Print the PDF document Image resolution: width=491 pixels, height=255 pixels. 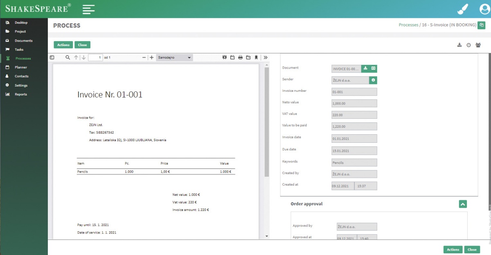tap(241, 58)
